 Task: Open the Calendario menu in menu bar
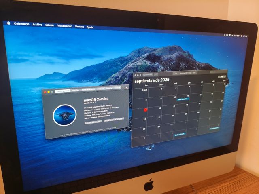point(21,24)
